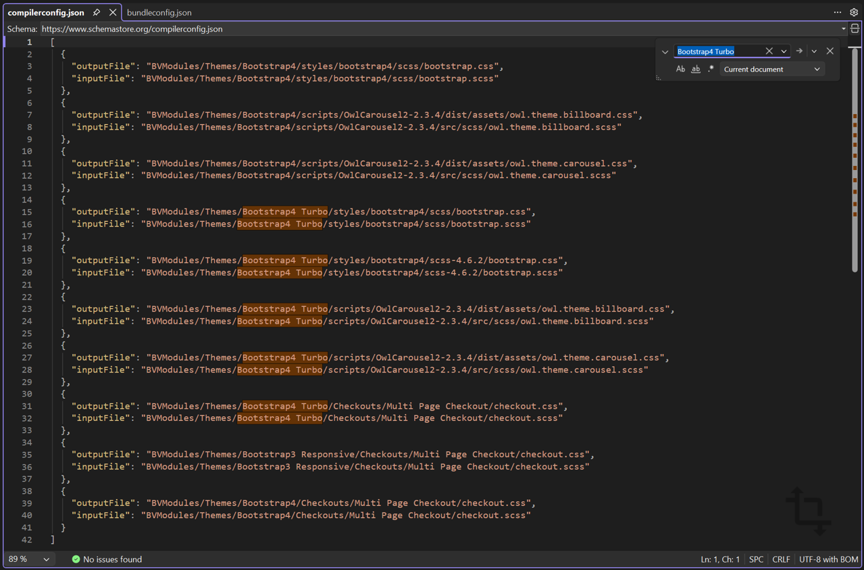Open the search history dropdown
Viewport: 864px width, 570px height.
point(784,51)
